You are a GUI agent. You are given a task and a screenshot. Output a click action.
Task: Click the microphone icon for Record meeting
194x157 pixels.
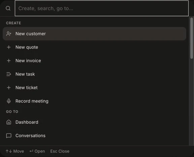(x=9, y=101)
